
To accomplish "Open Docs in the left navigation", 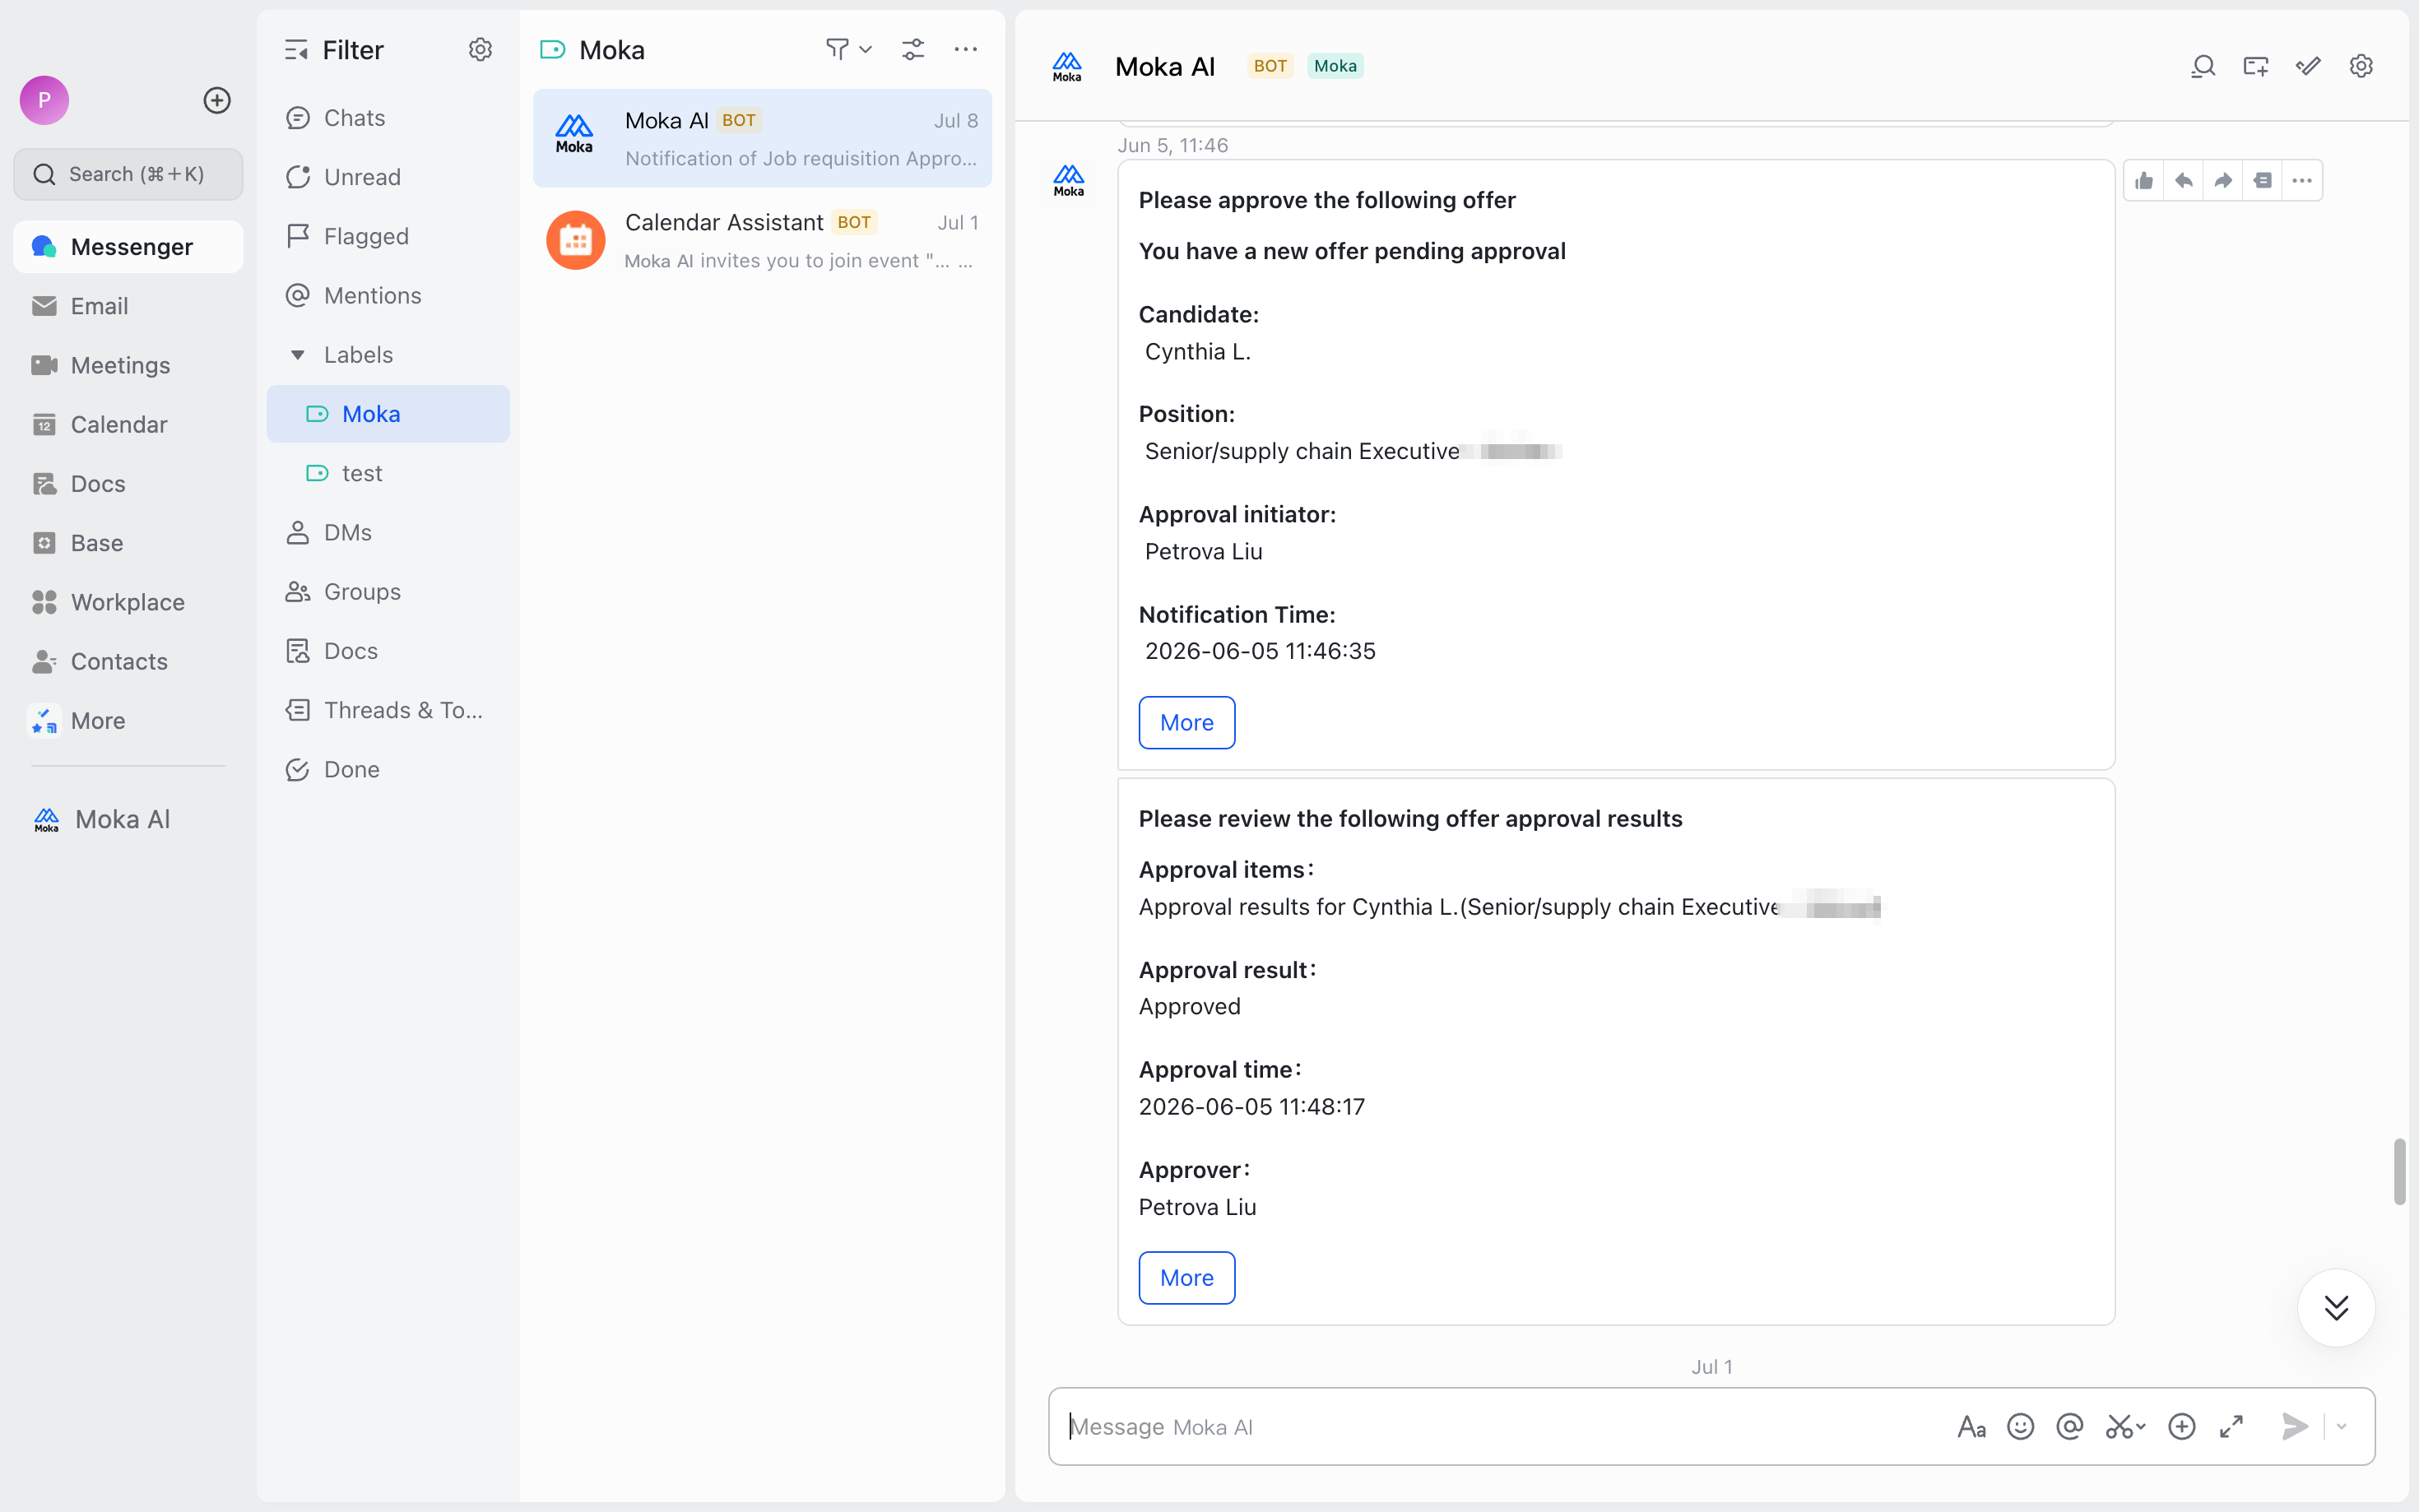I will pos(128,484).
